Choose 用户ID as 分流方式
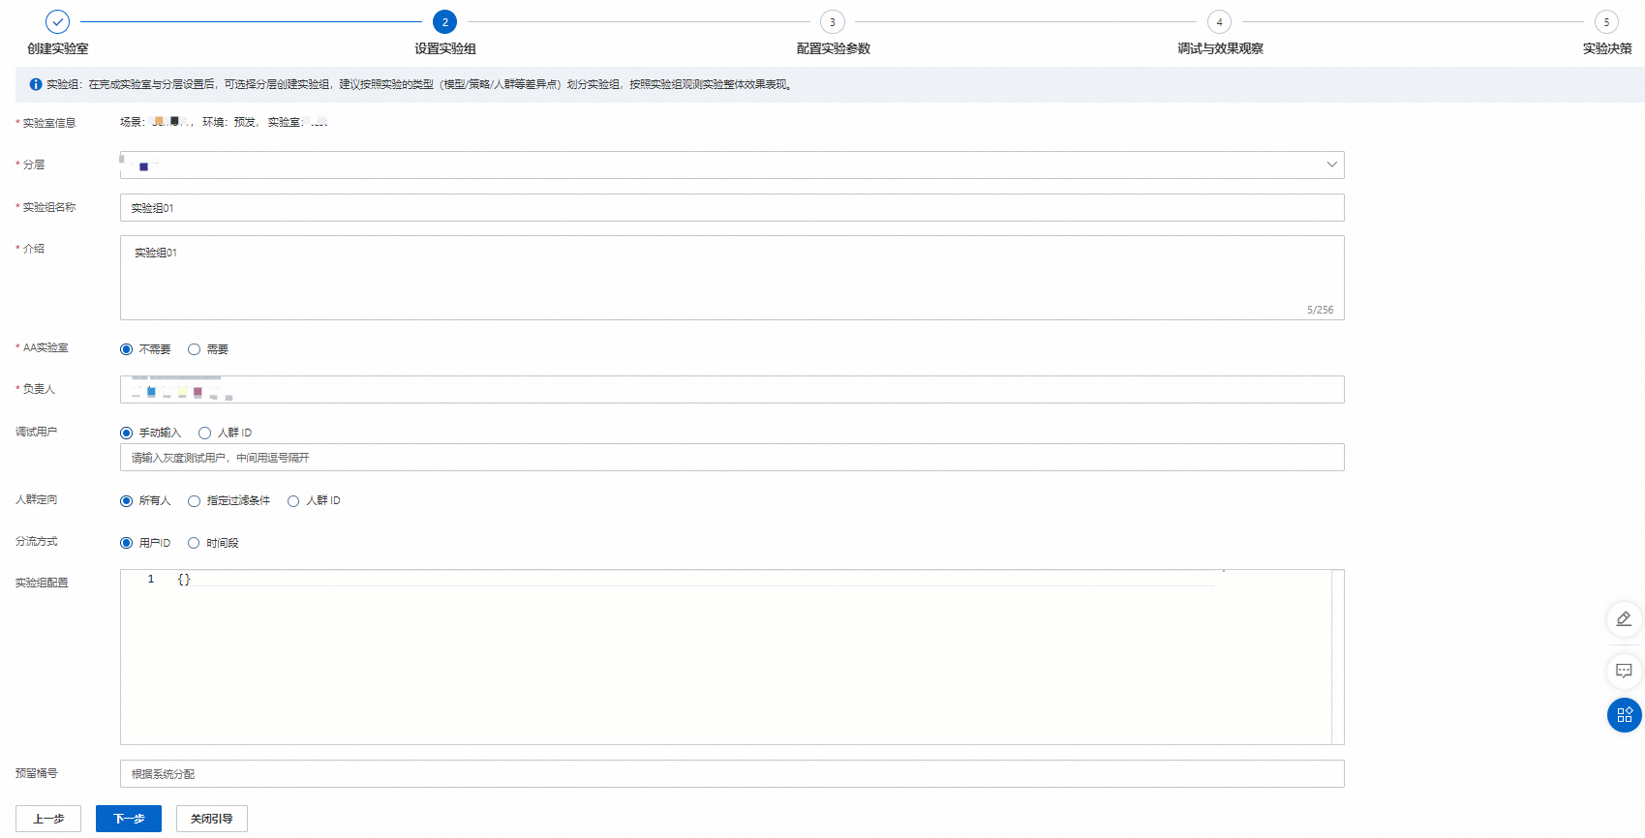The height and width of the screenshot is (838, 1645). click(x=126, y=543)
